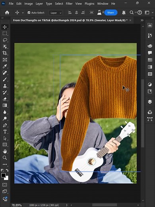Change screen mode icon

pos(5,191)
